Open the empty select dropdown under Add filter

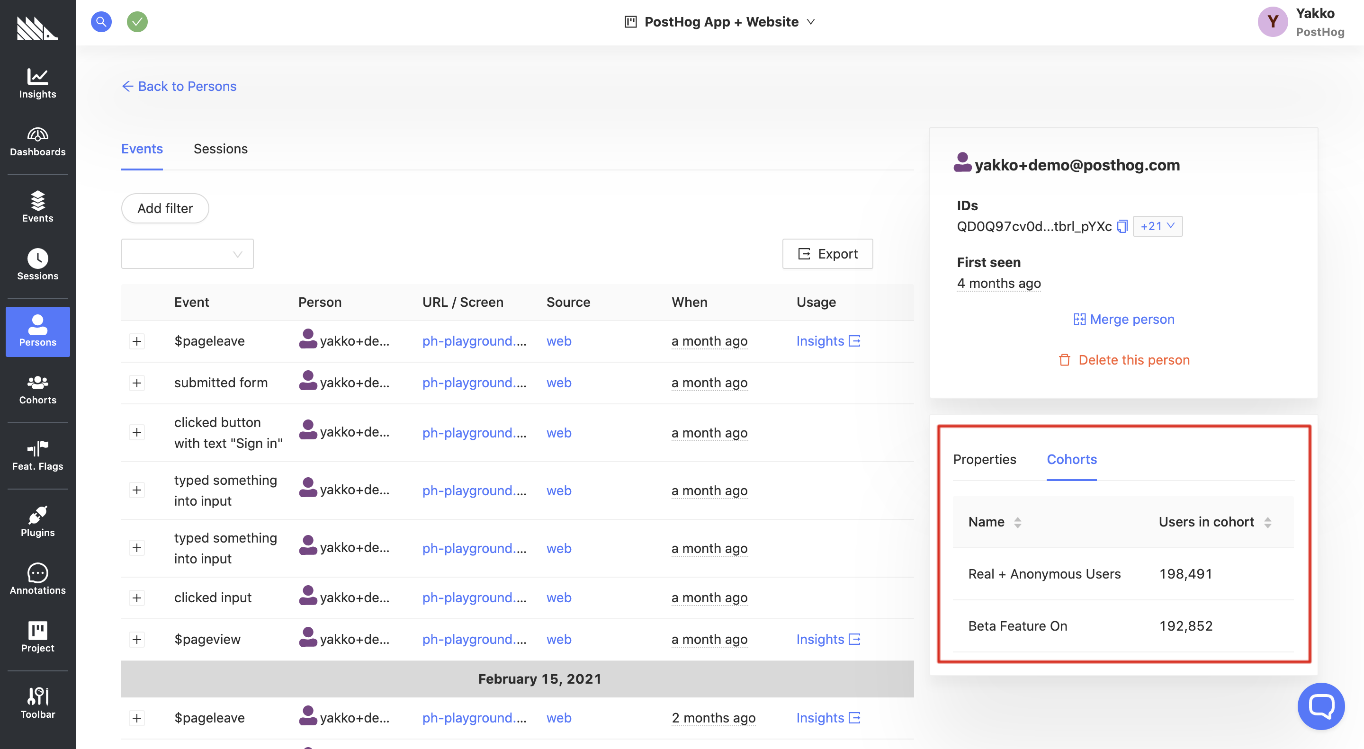click(x=188, y=254)
